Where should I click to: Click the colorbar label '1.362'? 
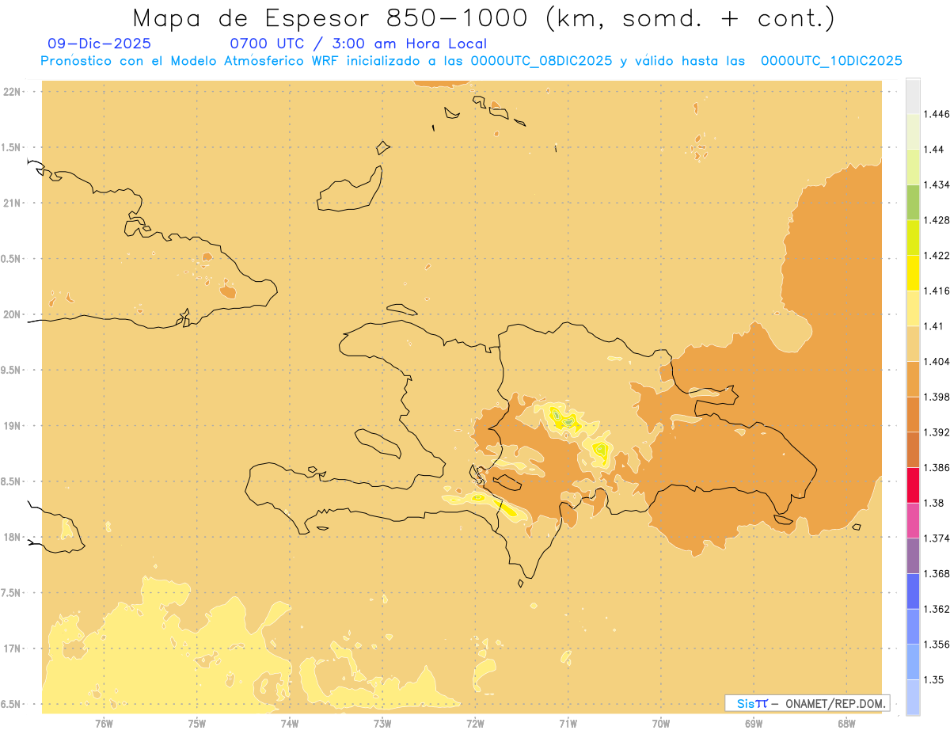pos(937,609)
